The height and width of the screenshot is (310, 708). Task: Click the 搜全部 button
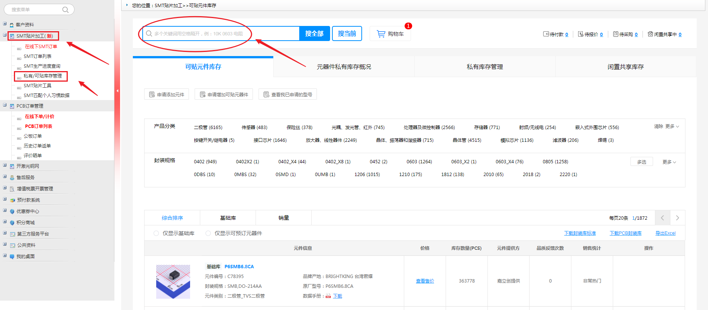coord(314,33)
